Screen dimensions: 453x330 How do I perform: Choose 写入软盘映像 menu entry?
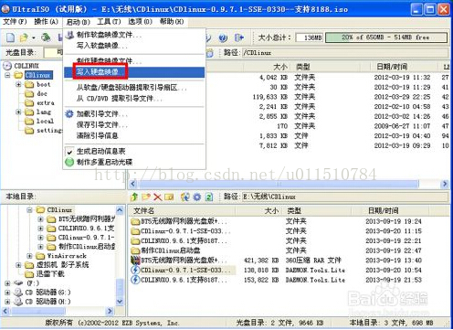tap(134, 46)
